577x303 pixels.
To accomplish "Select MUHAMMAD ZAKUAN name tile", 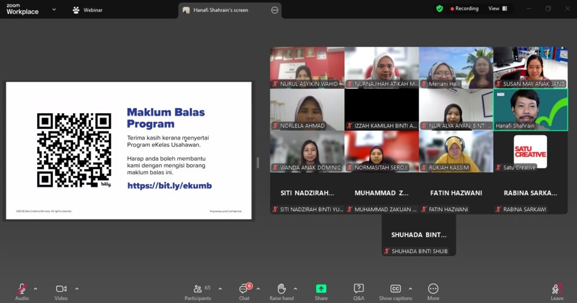I will point(381,193).
